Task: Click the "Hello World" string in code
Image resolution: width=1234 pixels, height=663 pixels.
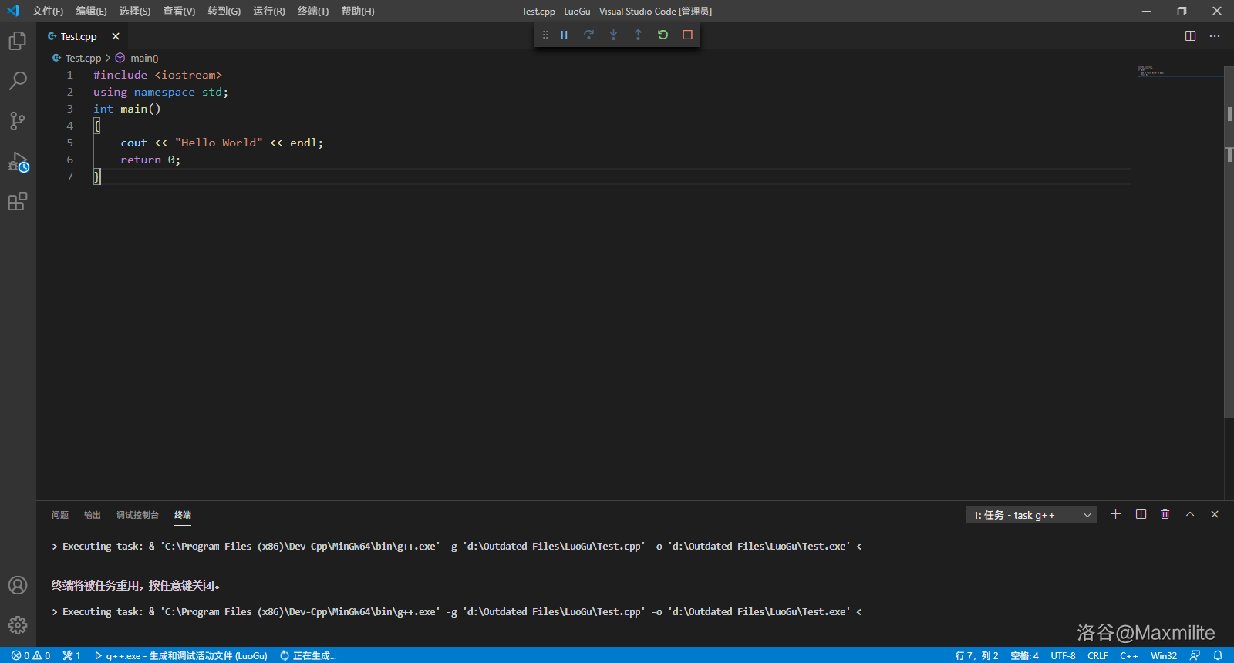Action: point(219,143)
